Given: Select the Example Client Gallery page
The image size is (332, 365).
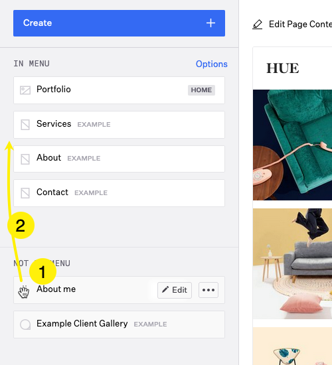Looking at the screenshot, I should click(x=119, y=325).
